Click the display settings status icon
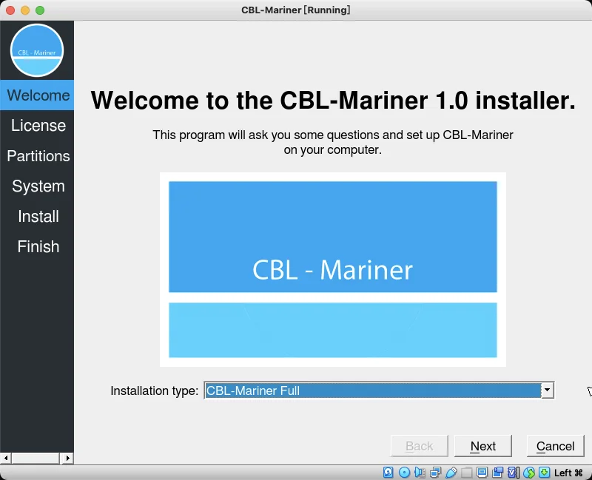 click(x=482, y=473)
